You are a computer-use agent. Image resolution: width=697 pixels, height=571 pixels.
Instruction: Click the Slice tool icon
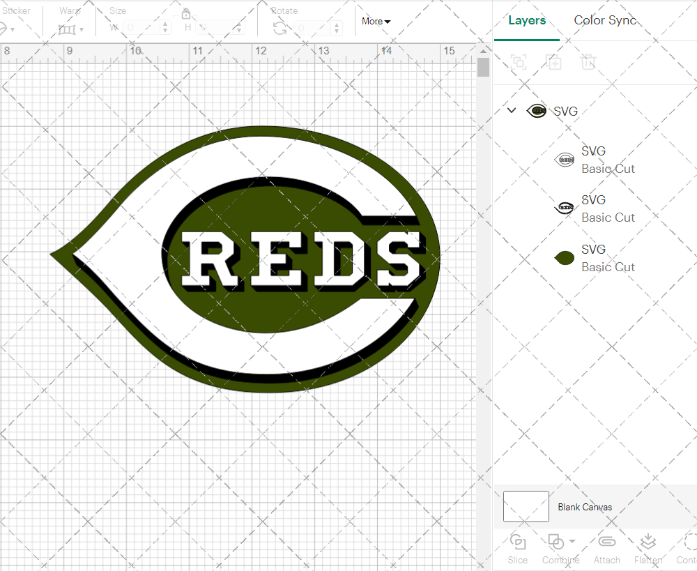[x=518, y=542]
